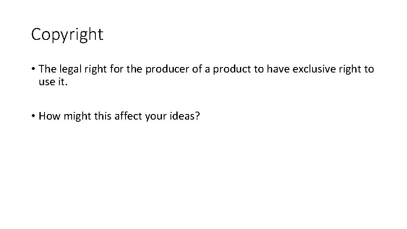Click the word "ideas?" in second bullet
This screenshot has height=229, width=407.
[185, 116]
